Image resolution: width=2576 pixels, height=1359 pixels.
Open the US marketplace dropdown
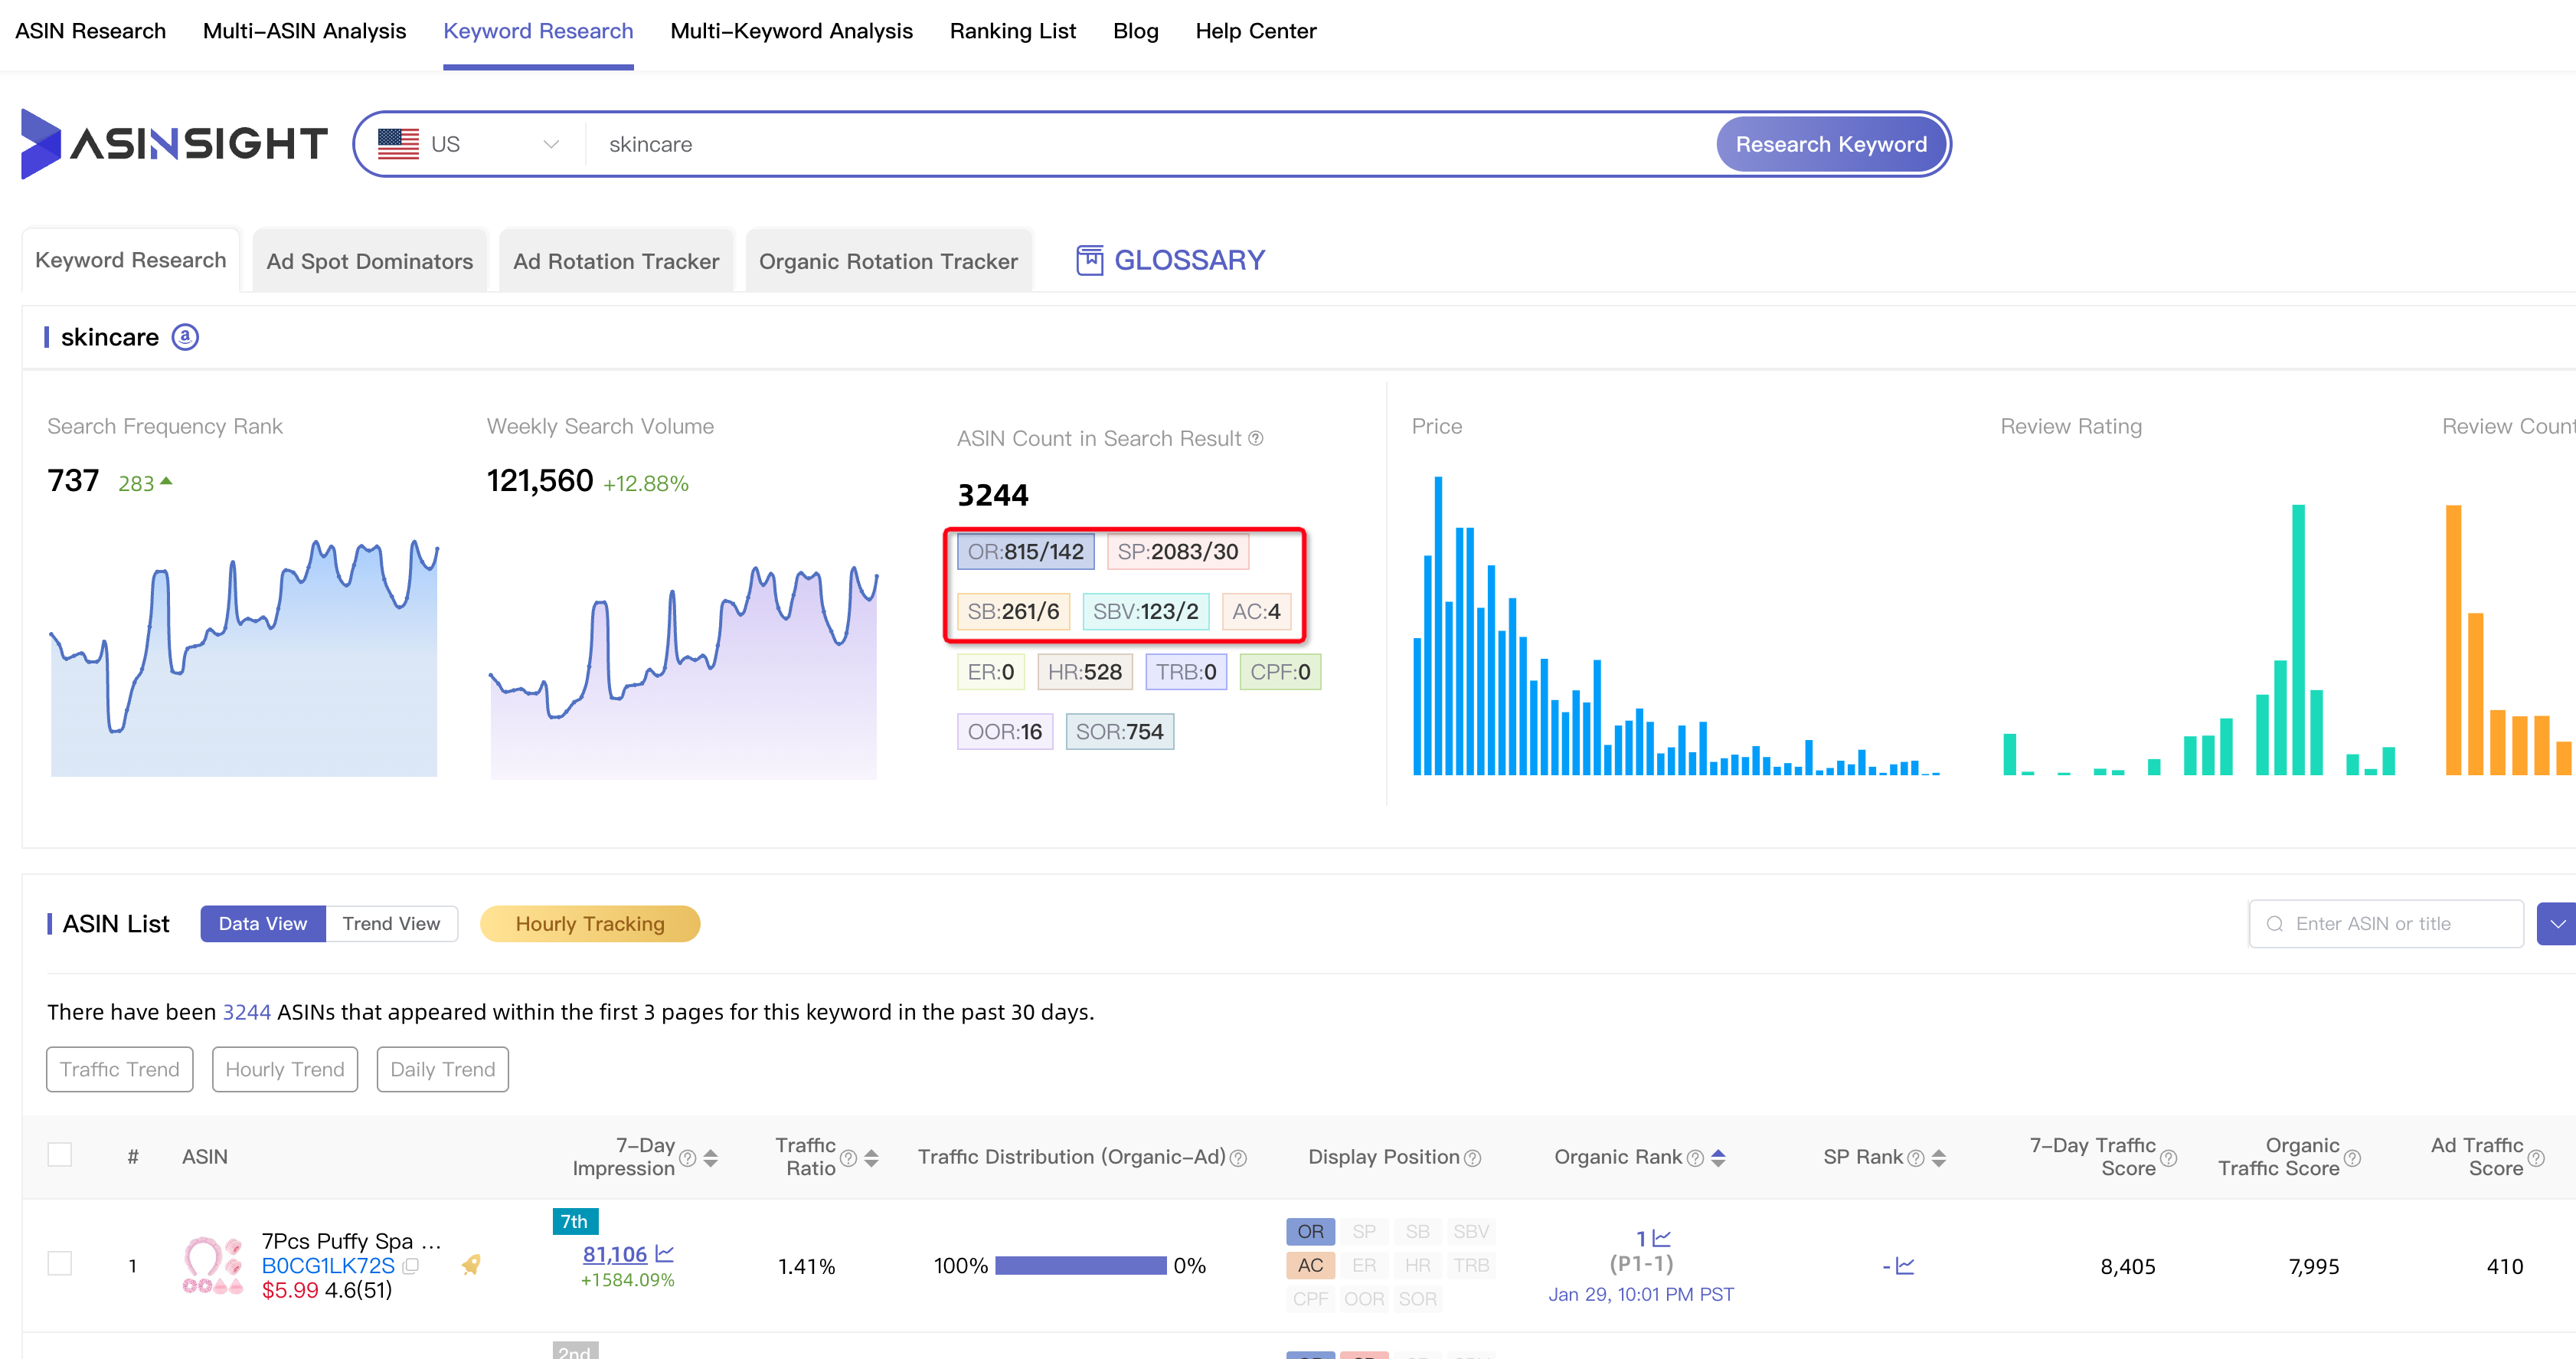(x=468, y=144)
